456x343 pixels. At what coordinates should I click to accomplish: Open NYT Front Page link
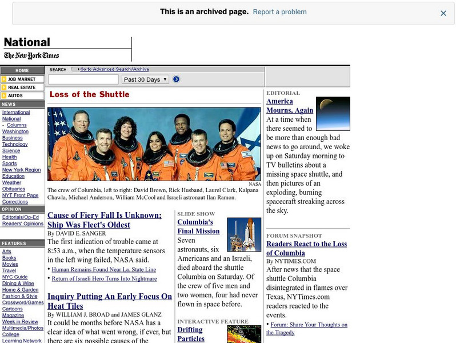coord(21,196)
